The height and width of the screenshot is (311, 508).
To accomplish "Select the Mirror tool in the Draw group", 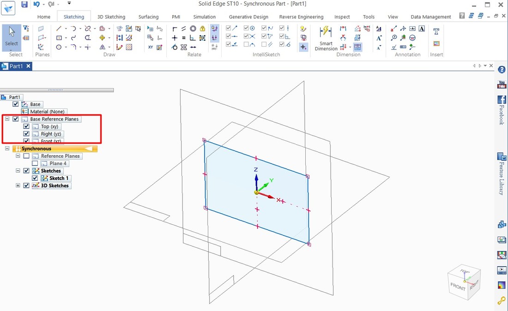I will coord(103,47).
